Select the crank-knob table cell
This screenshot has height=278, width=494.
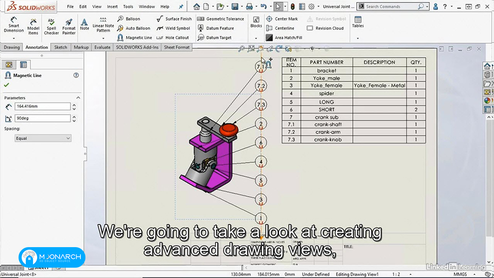point(326,140)
